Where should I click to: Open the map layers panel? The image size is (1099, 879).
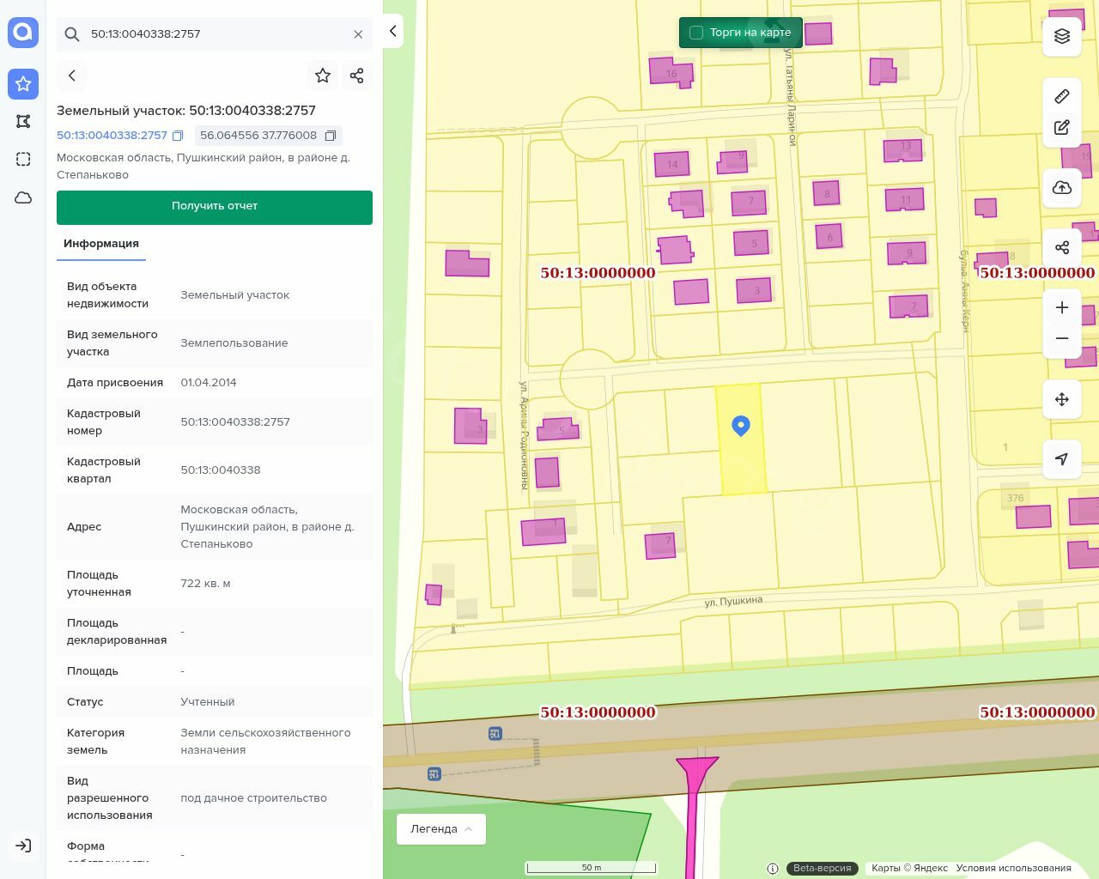1062,36
